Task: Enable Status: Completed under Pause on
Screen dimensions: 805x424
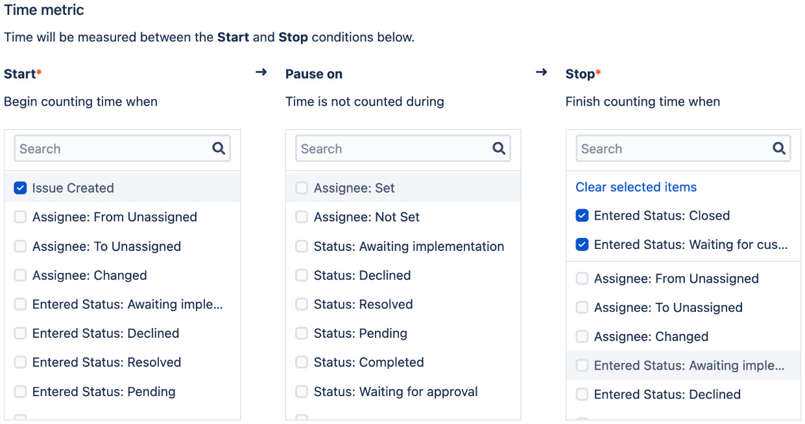Action: 302,362
